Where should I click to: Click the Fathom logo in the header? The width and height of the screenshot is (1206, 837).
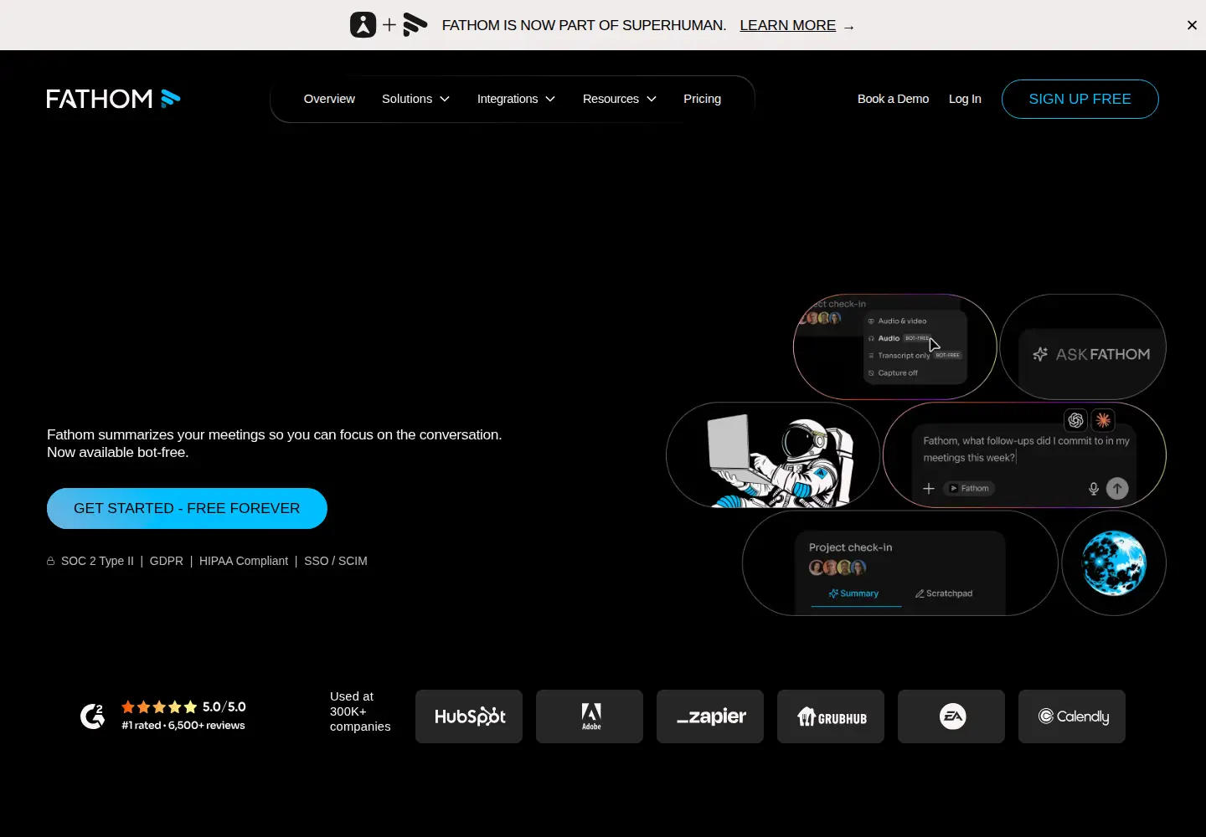click(x=113, y=99)
